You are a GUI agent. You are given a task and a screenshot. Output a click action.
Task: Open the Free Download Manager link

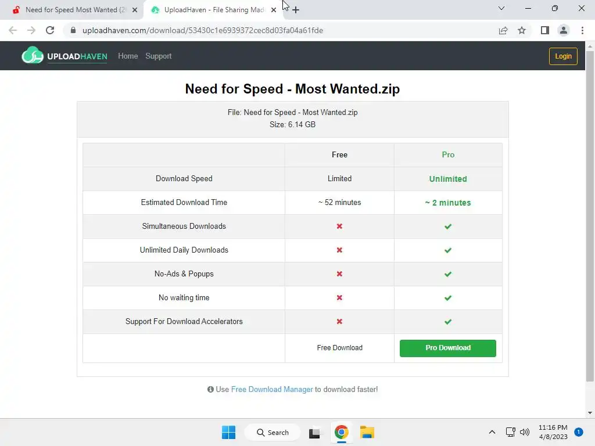tap(272, 390)
